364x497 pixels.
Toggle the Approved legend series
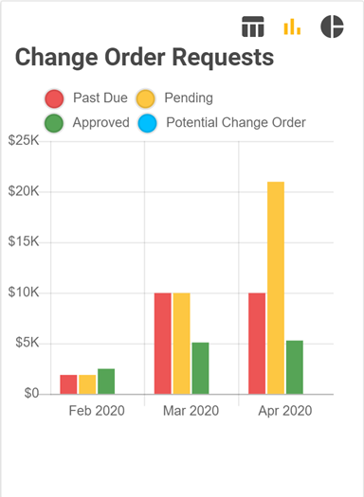pyautogui.click(x=87, y=123)
